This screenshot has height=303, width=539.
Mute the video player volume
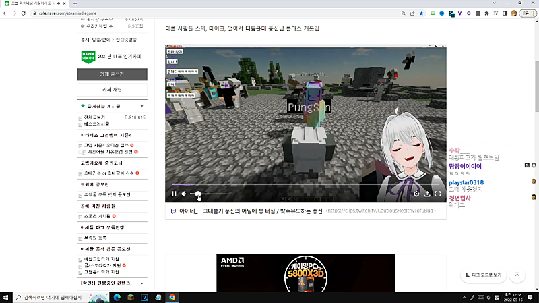[x=184, y=194]
